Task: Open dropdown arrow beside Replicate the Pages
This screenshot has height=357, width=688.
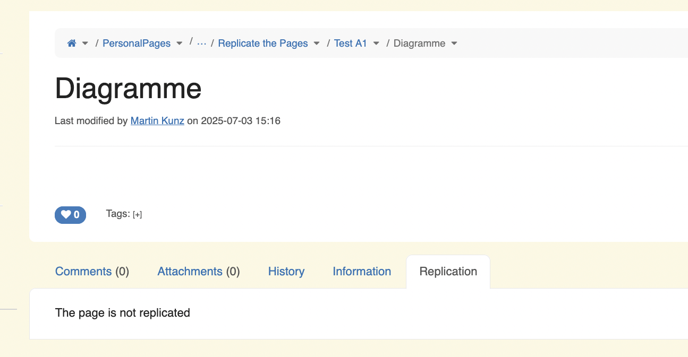Action: 317,43
